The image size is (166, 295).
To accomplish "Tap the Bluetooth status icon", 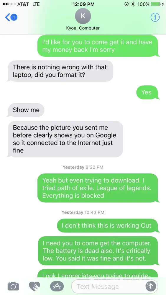I will point(133,4).
